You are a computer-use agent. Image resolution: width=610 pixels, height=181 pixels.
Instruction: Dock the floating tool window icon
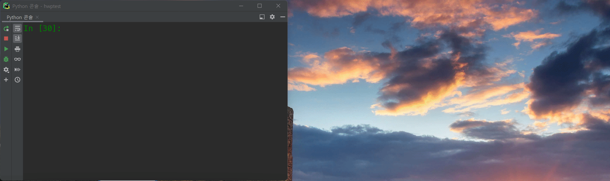pyautogui.click(x=262, y=17)
